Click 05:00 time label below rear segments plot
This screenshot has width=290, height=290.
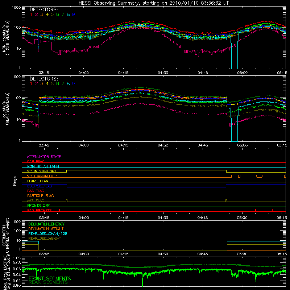(x=242, y=145)
